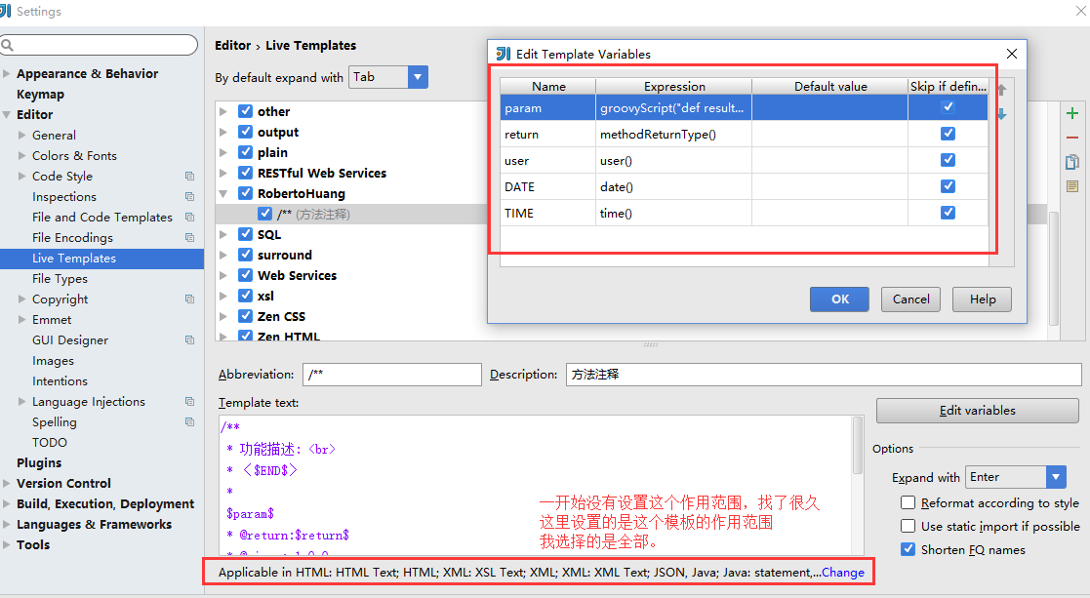This screenshot has height=598, width=1090.
Task: Click project-level icon beside Code Style
Action: [189, 177]
